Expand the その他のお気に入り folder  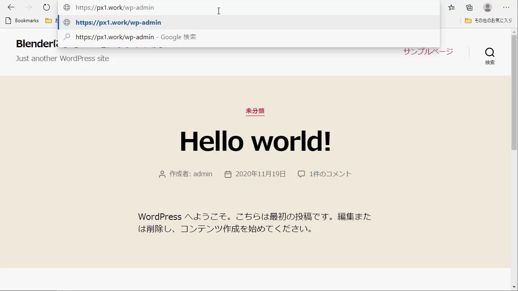(x=488, y=21)
